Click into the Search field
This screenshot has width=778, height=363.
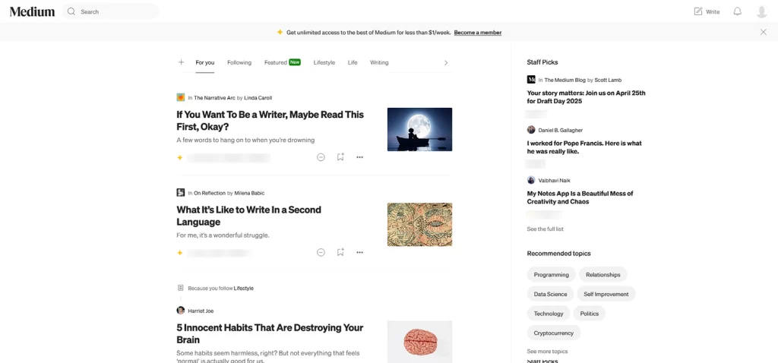coord(114,11)
